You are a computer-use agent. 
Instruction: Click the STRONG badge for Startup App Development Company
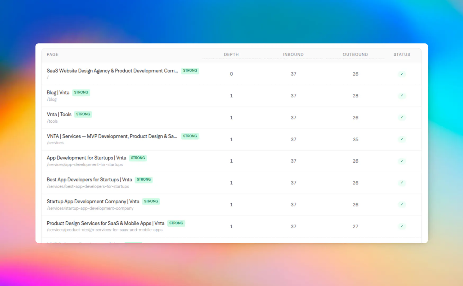151,201
